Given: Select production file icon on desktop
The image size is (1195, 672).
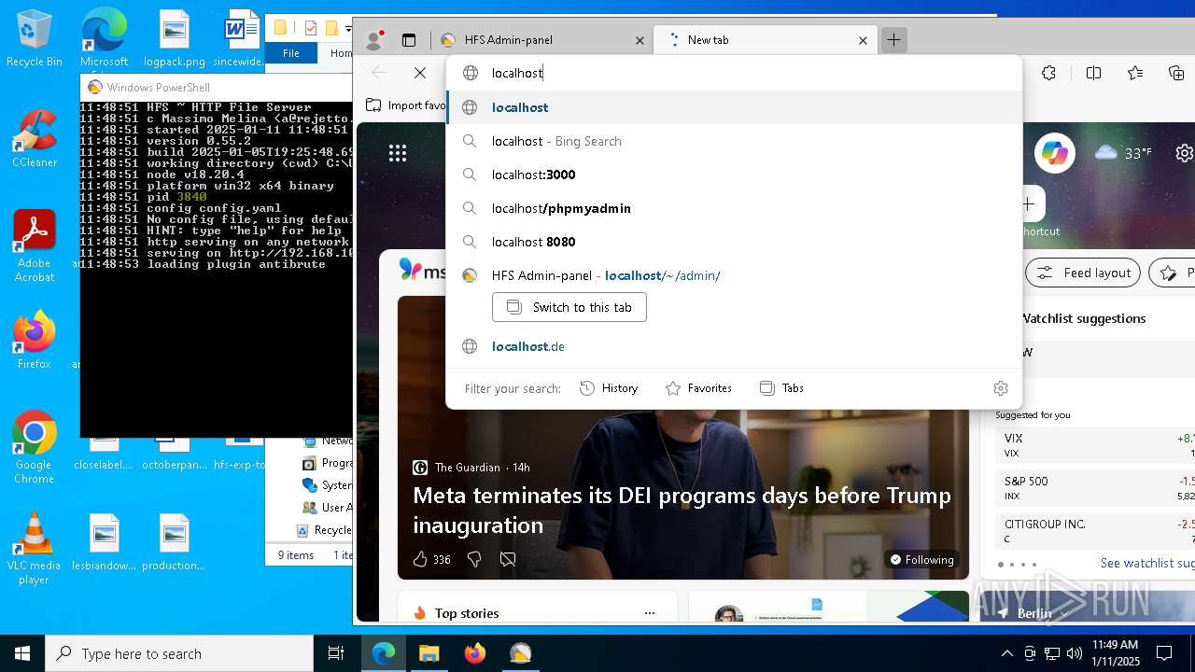Looking at the screenshot, I should pyautogui.click(x=174, y=542).
